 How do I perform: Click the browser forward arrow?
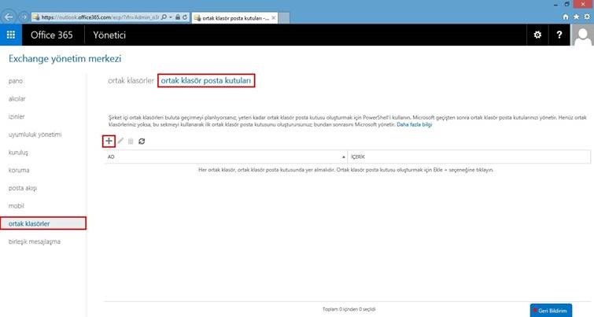click(24, 17)
